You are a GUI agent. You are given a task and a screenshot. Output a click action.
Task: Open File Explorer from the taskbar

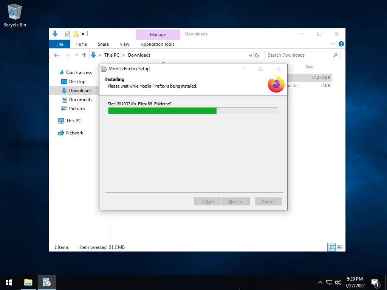[28, 282]
